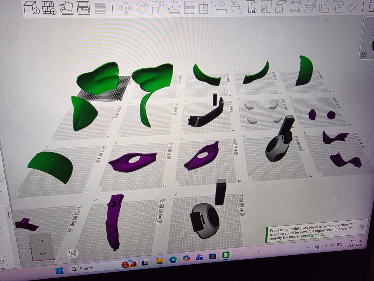Click the Simplify model link
Viewport: 374px width, 281px height.
click(x=313, y=235)
